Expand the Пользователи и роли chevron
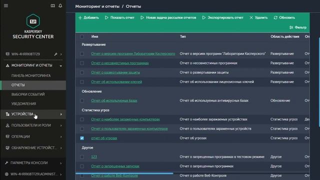Image resolution: width=320 pixels, height=180 pixels. pos(61,125)
